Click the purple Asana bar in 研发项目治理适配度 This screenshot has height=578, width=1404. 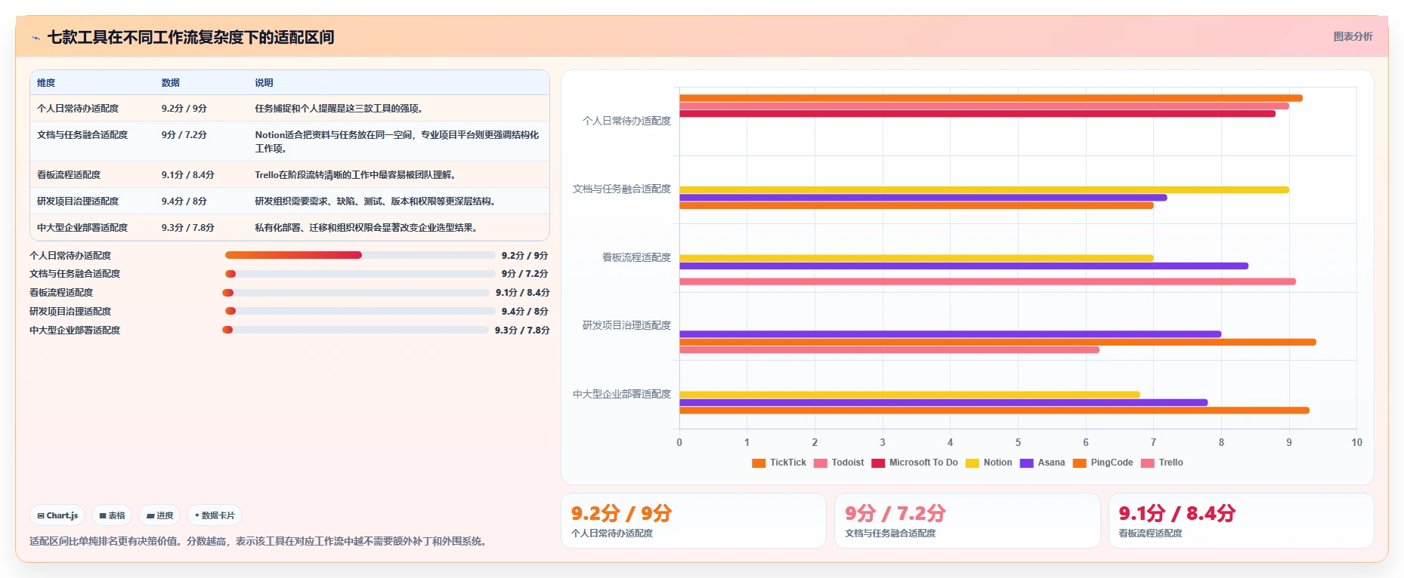[x=950, y=334]
